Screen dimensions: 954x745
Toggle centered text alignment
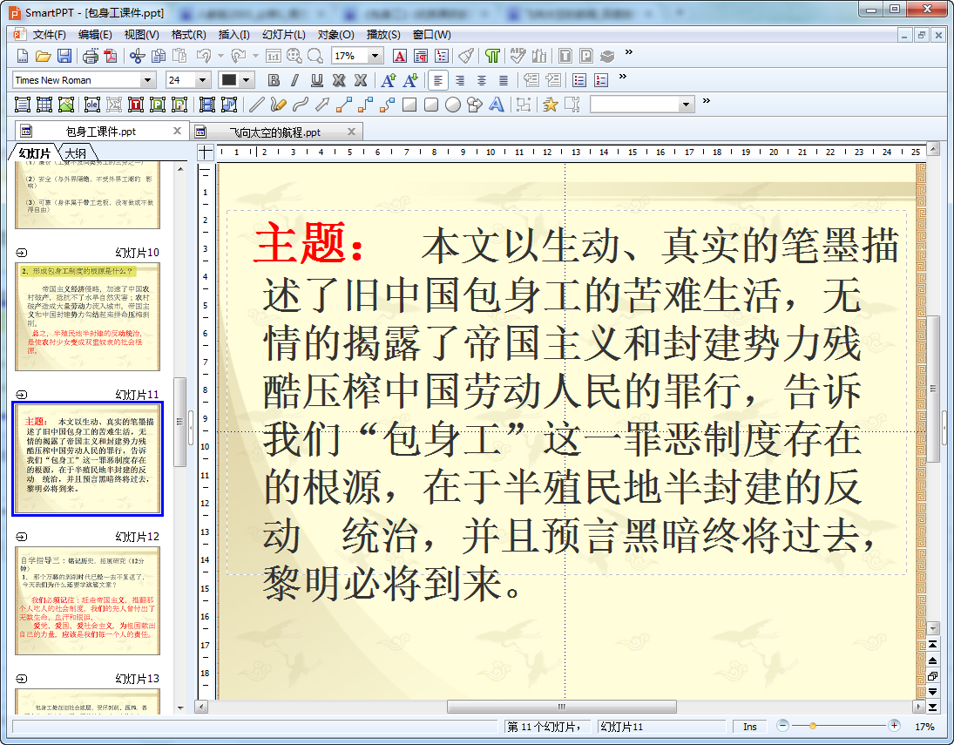click(482, 80)
